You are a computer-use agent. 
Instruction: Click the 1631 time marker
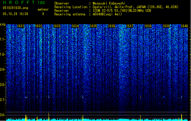coord(21,26)
